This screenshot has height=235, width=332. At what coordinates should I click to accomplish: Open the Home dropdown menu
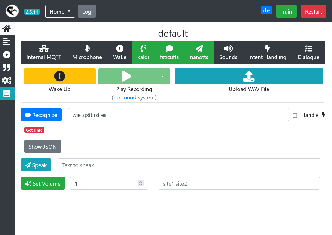pos(60,12)
